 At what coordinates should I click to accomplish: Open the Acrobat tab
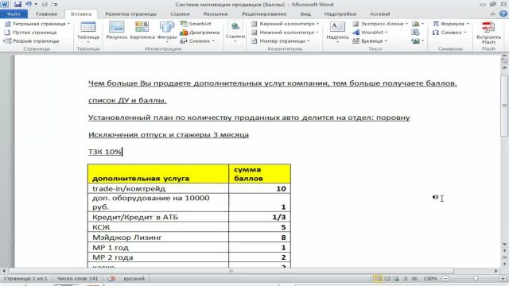click(x=380, y=14)
